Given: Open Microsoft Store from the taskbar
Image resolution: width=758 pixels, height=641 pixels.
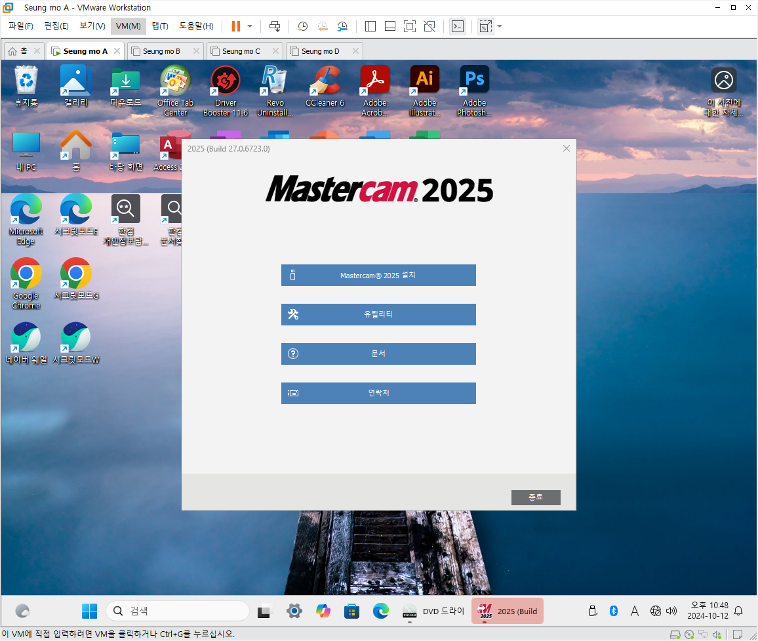Looking at the screenshot, I should pos(352,611).
